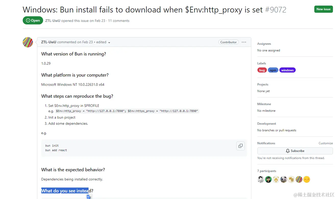Select the windows label
336x199 pixels.
tap(287, 70)
